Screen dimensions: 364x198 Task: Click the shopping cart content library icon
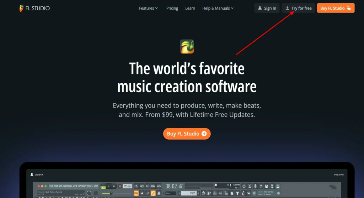(x=254, y=193)
